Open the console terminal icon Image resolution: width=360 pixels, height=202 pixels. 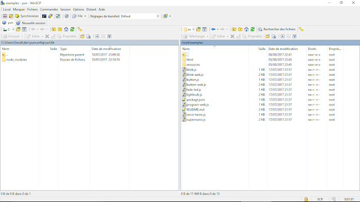click(x=44, y=16)
